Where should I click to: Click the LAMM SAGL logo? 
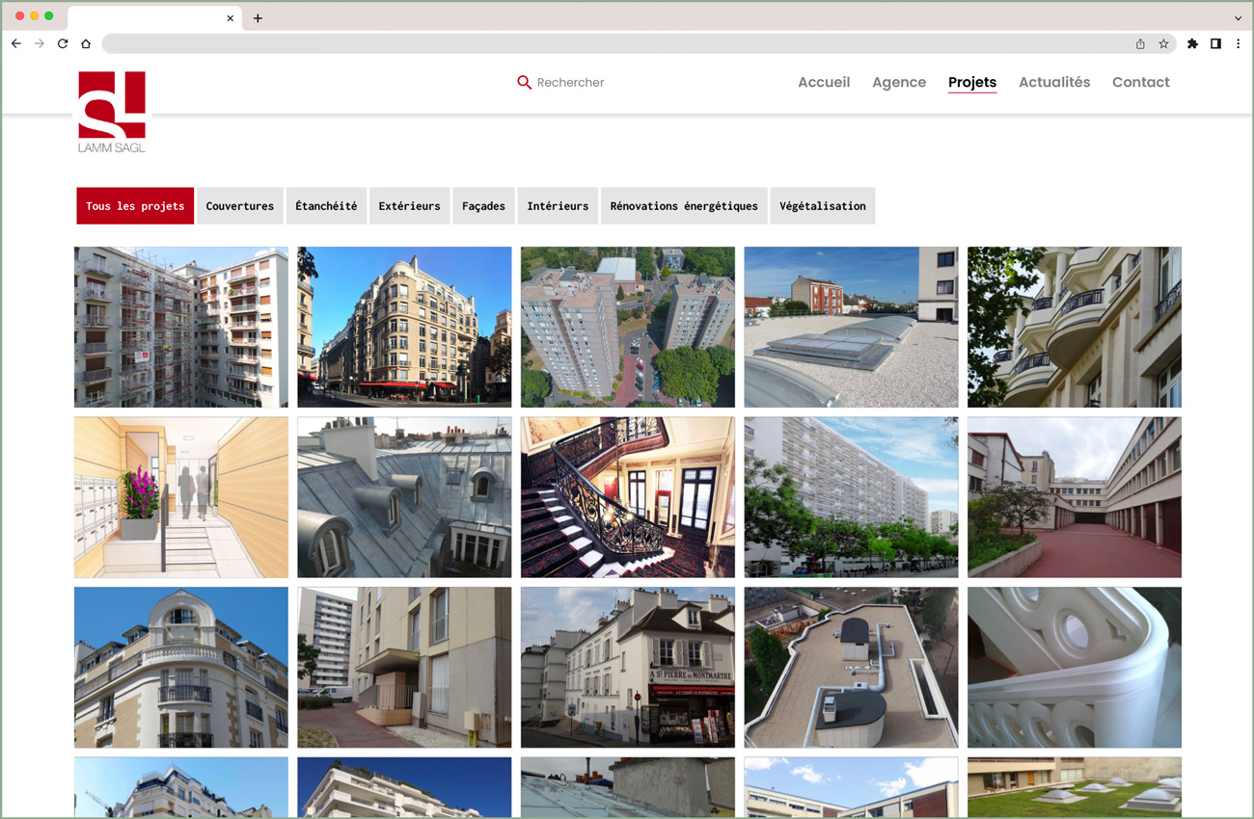(112, 112)
